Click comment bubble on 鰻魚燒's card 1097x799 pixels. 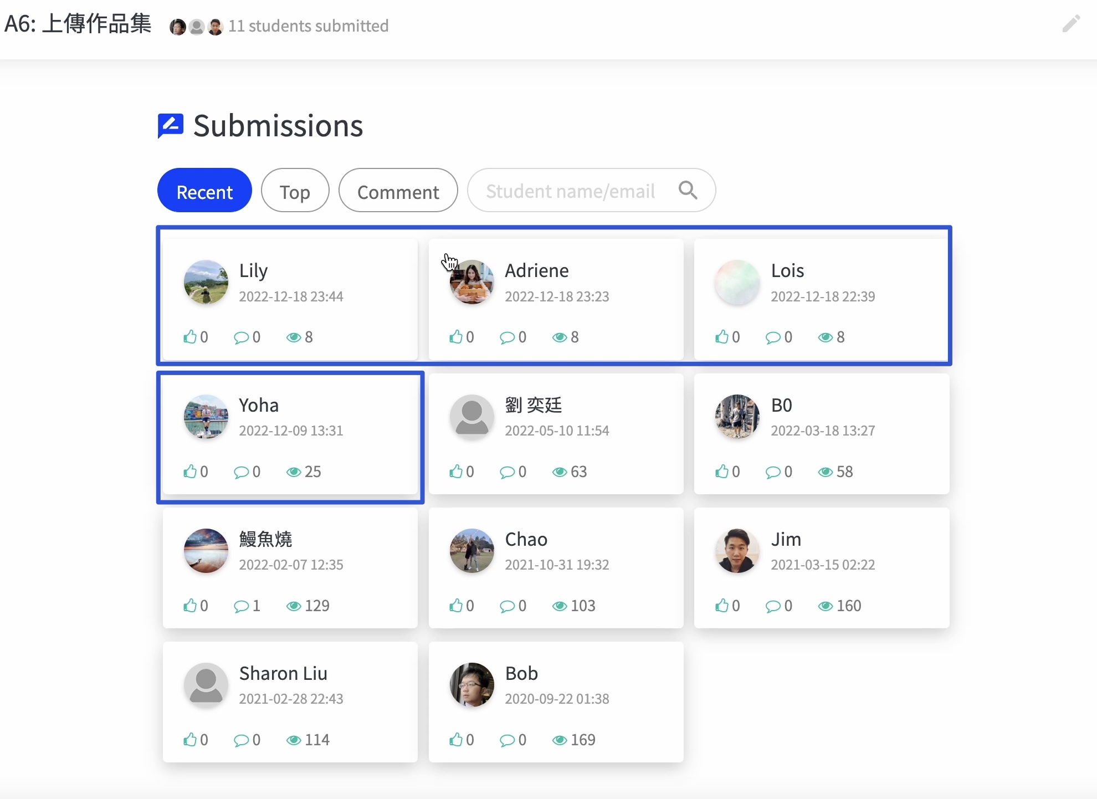[x=241, y=606]
